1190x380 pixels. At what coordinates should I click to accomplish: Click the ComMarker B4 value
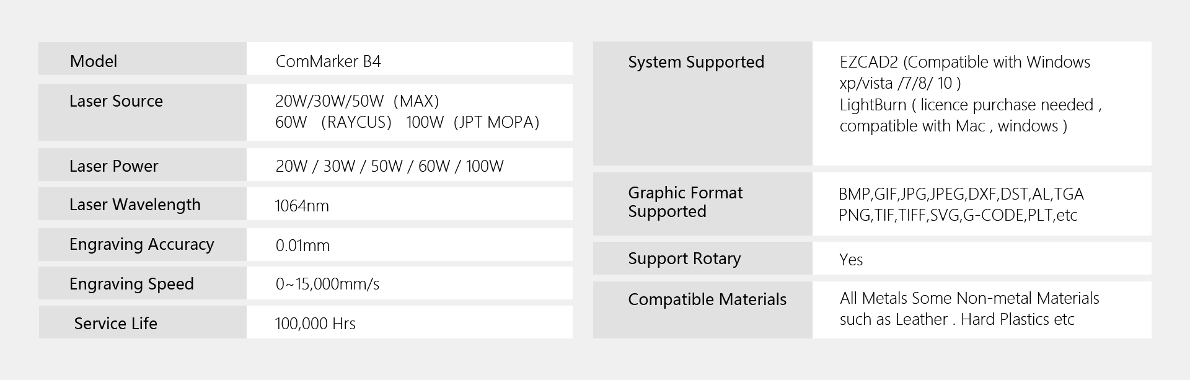pyautogui.click(x=328, y=61)
